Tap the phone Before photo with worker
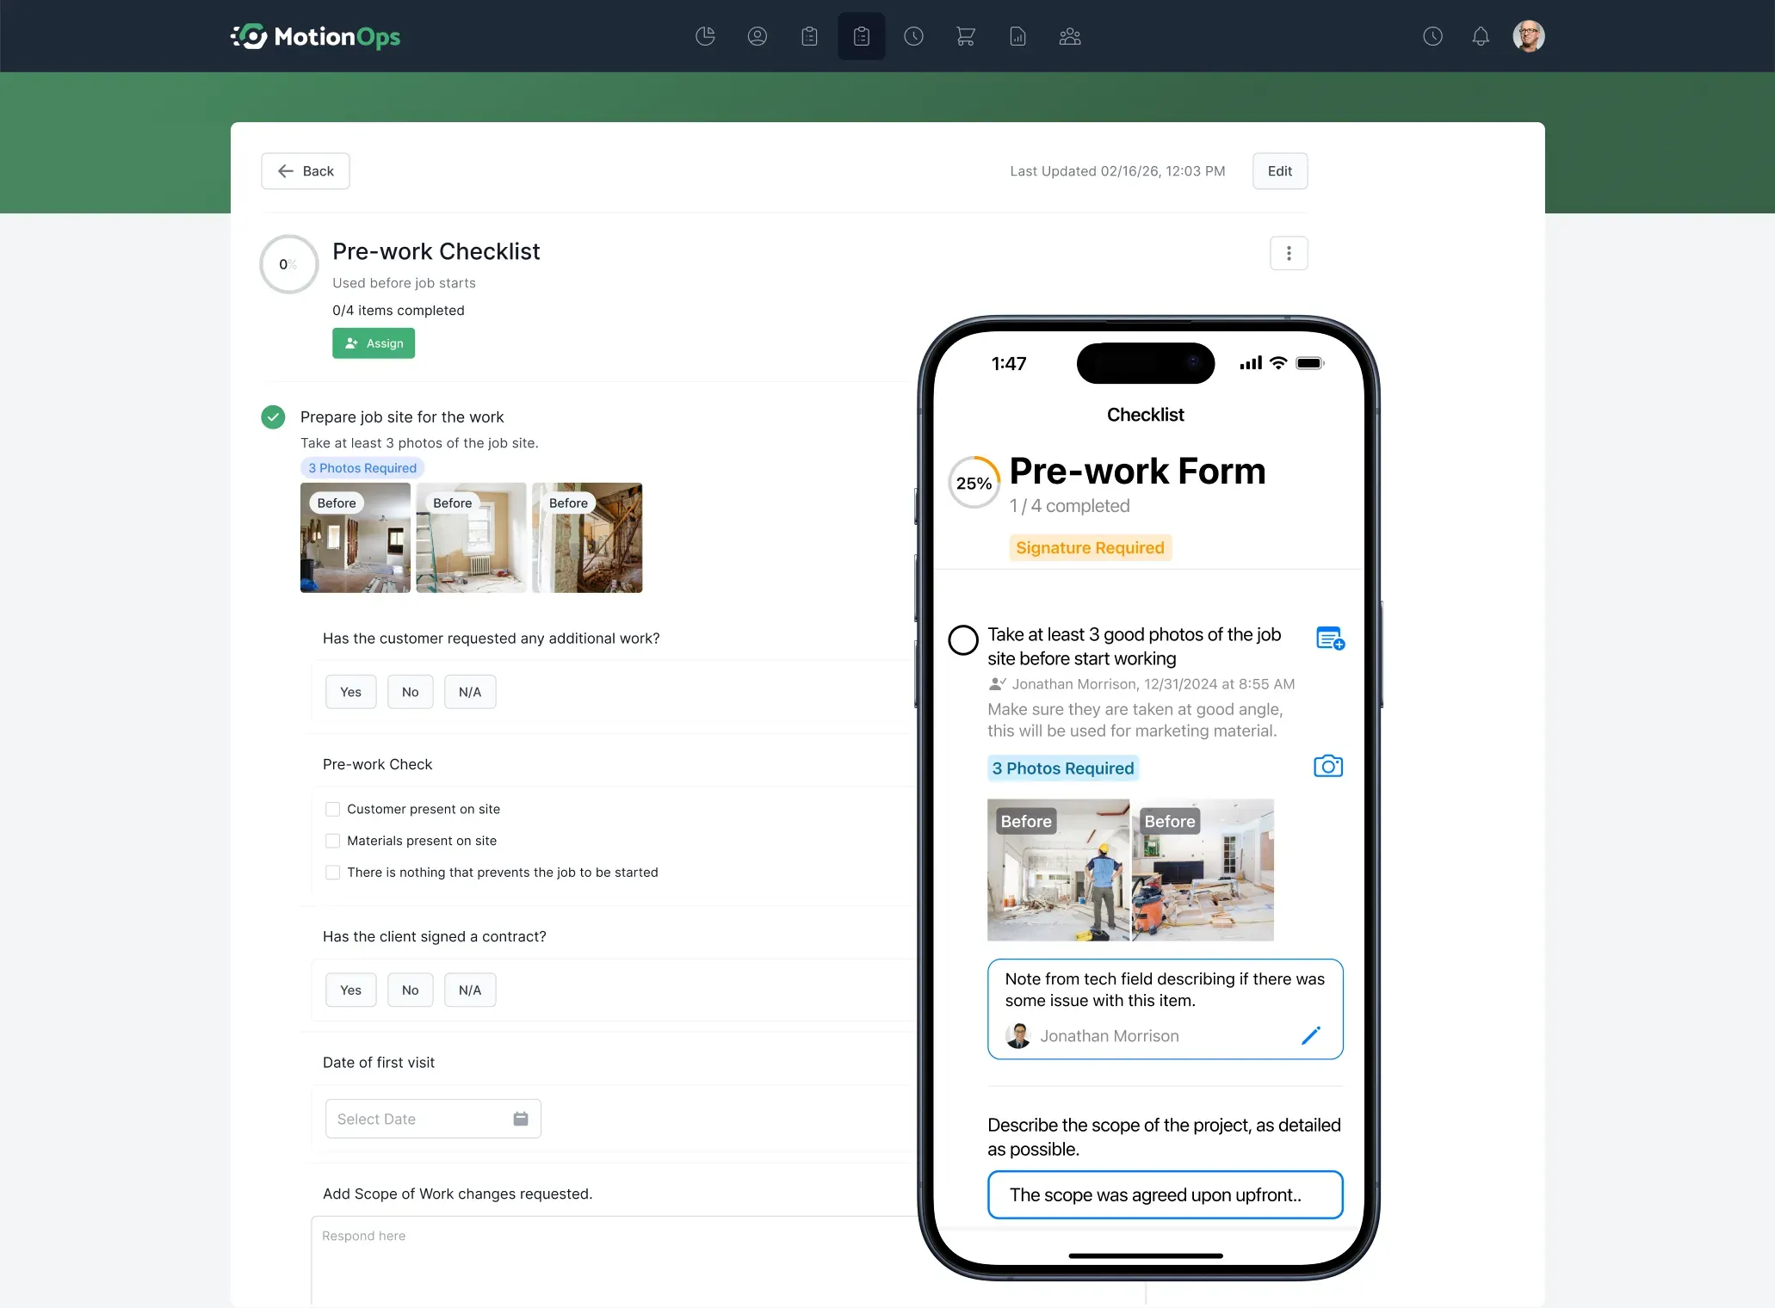 (x=1058, y=870)
